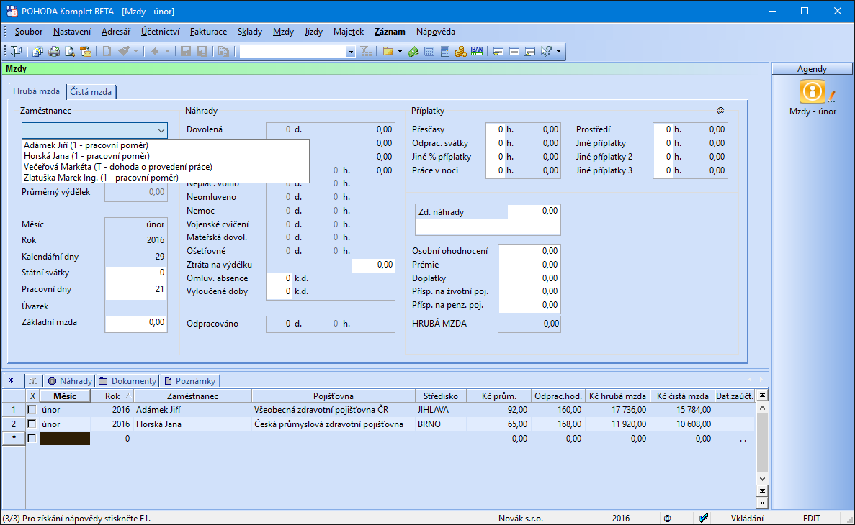The width and height of the screenshot is (855, 525).
Task: Click the filter funnel toolbar icon
Action: [x=366, y=51]
